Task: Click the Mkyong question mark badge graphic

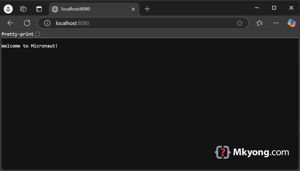Action: [x=222, y=152]
